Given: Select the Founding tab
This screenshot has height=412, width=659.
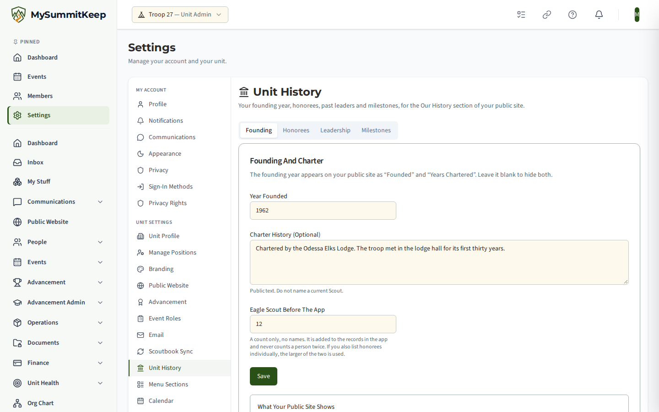Looking at the screenshot, I should click(x=259, y=130).
